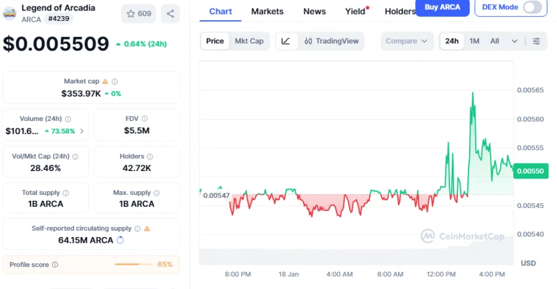Open the Compare dropdown
Viewport: 557px width, 289px height.
(406, 41)
